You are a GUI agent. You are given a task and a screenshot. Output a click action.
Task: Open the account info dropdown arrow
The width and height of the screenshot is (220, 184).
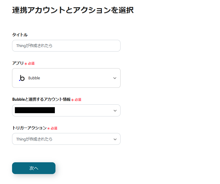(115, 110)
